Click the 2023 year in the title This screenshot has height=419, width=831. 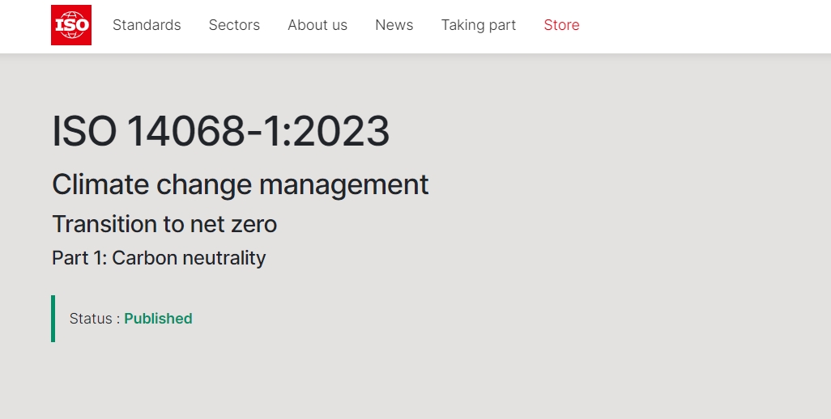pyautogui.click(x=341, y=131)
